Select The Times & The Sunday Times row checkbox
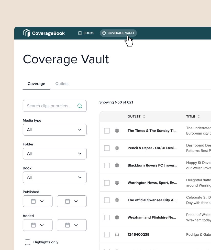The height and width of the screenshot is (250, 211). coord(107,131)
